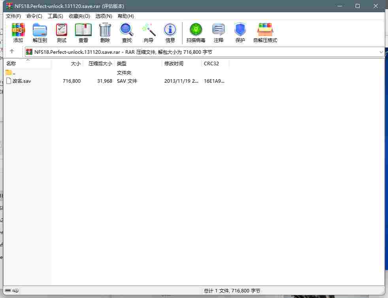Select the 改名.sav file icon
This screenshot has width=388, height=298.
point(9,81)
